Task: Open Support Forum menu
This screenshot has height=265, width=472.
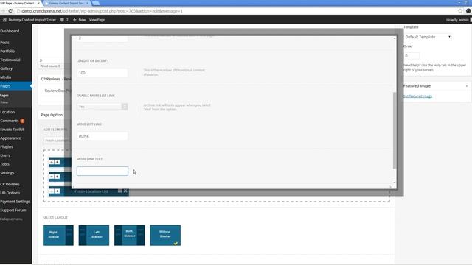Action: [x=13, y=211]
